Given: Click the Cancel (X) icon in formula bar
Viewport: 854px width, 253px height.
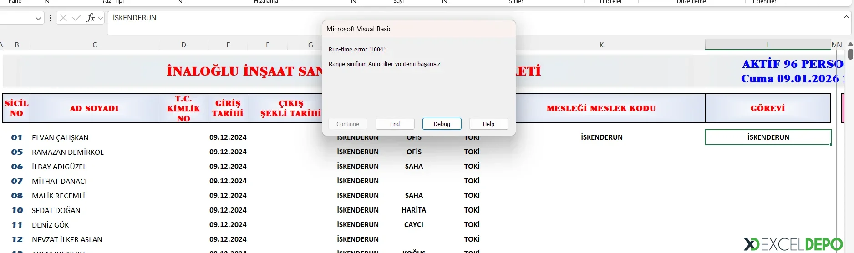Looking at the screenshot, I should click(63, 18).
